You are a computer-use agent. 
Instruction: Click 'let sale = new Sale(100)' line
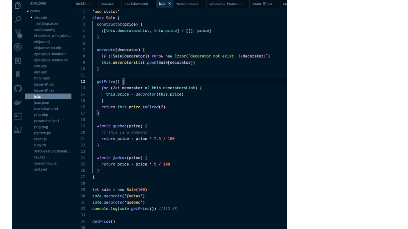coord(119,190)
